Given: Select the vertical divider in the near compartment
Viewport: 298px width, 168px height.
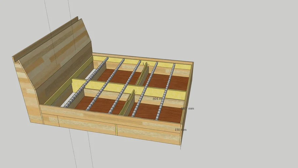Looking at the screenshot, I should pos(128,104).
